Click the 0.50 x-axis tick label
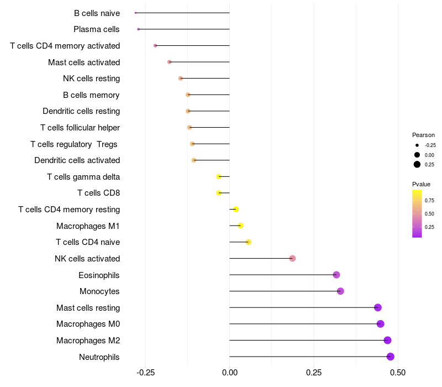This screenshot has height=387, width=442. (398, 373)
